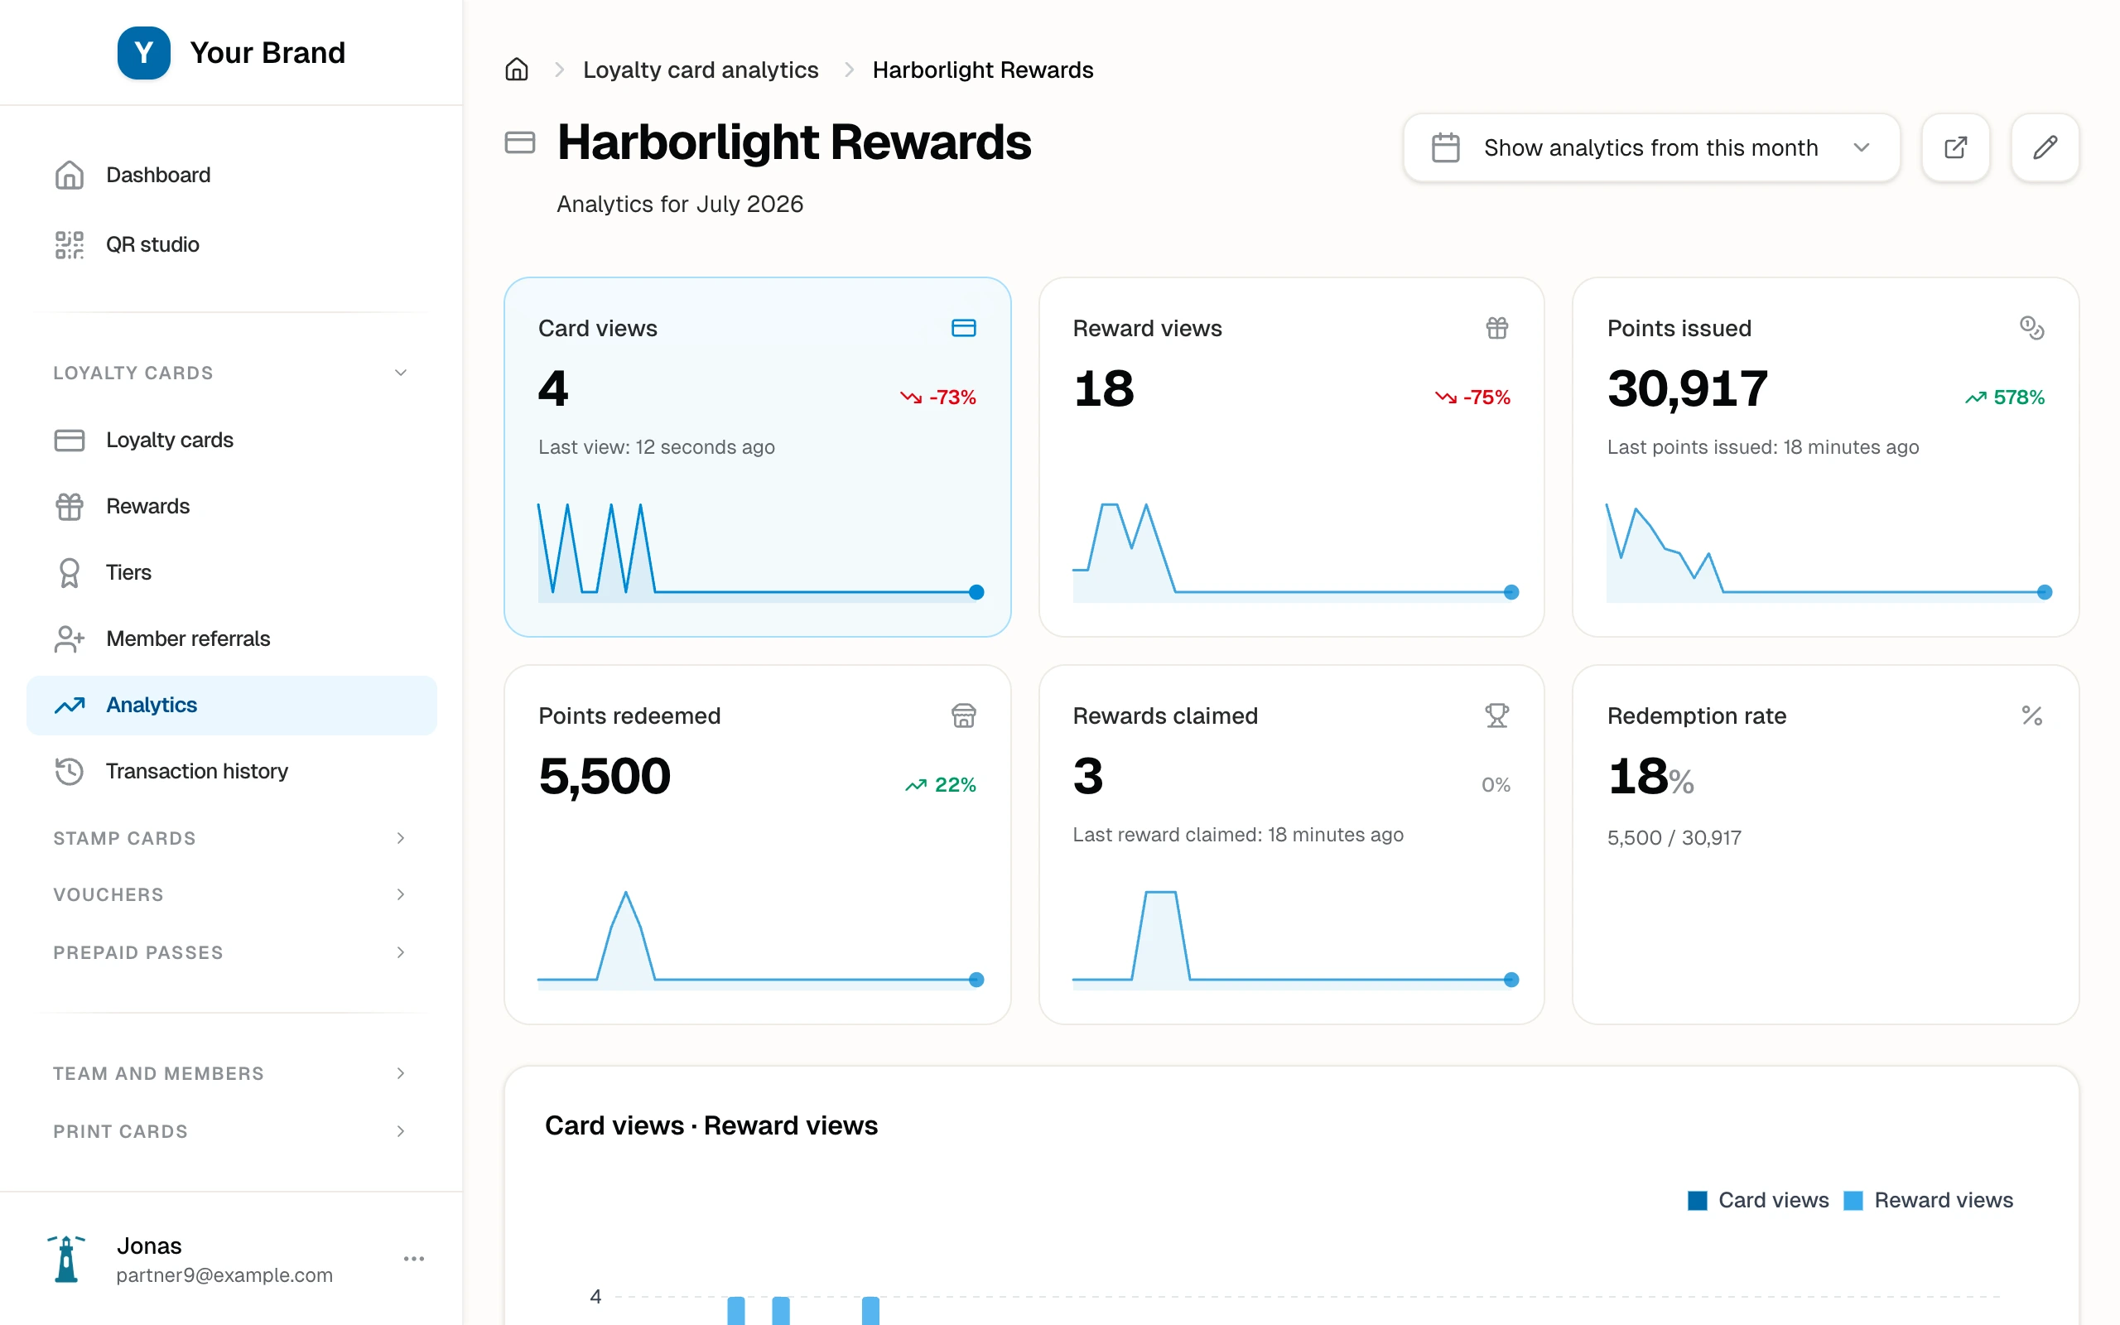Click the card icon beside Loyalty cards
The width and height of the screenshot is (2120, 1325).
tap(70, 440)
